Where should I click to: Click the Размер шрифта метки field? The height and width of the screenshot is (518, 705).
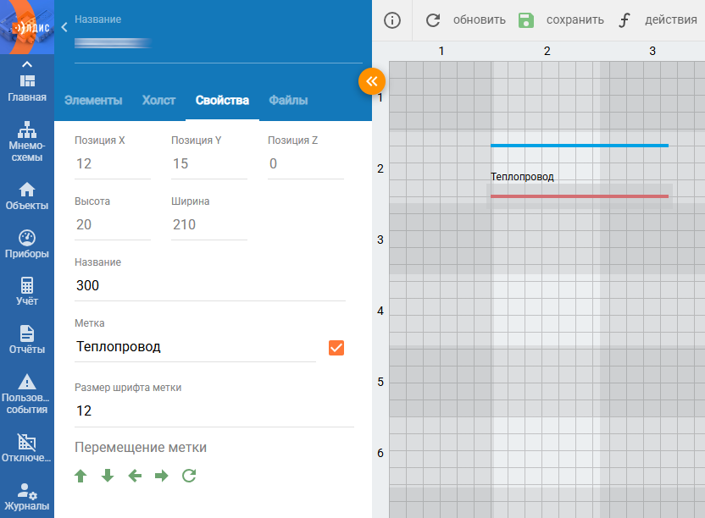(x=214, y=411)
